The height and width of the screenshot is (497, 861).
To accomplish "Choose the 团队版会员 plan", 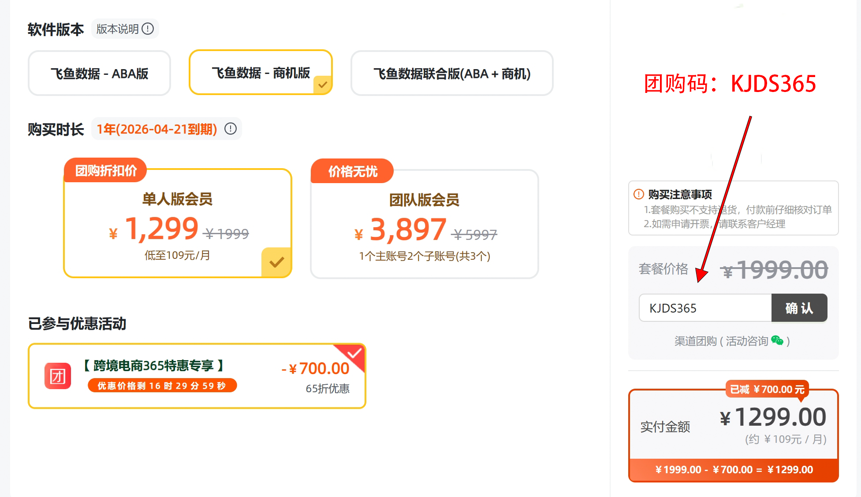I will (424, 224).
